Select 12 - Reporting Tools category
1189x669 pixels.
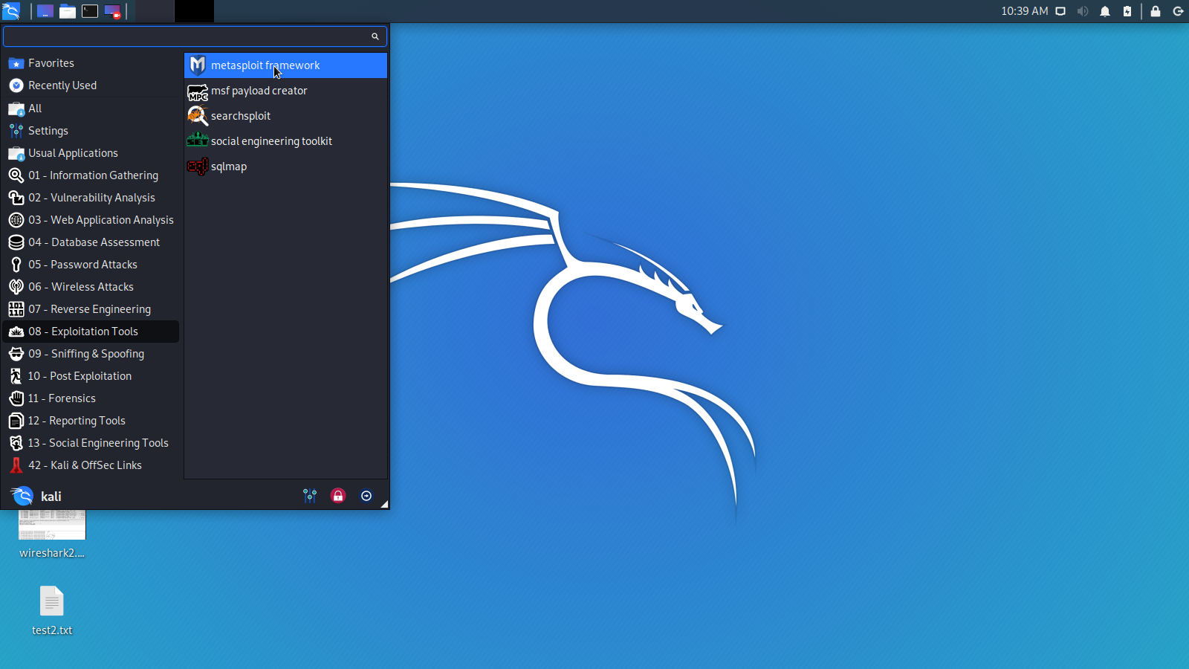(91, 421)
